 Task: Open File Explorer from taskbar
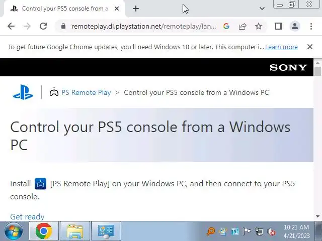pyautogui.click(x=75, y=231)
